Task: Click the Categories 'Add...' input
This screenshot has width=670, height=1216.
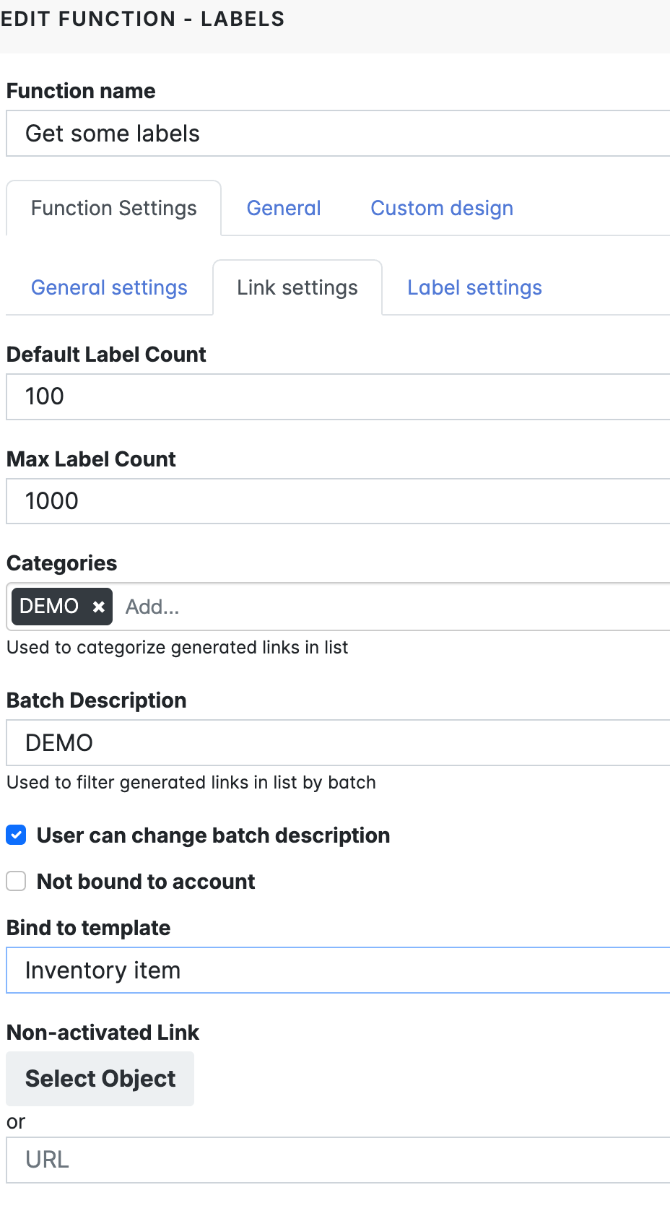Action: tap(390, 607)
